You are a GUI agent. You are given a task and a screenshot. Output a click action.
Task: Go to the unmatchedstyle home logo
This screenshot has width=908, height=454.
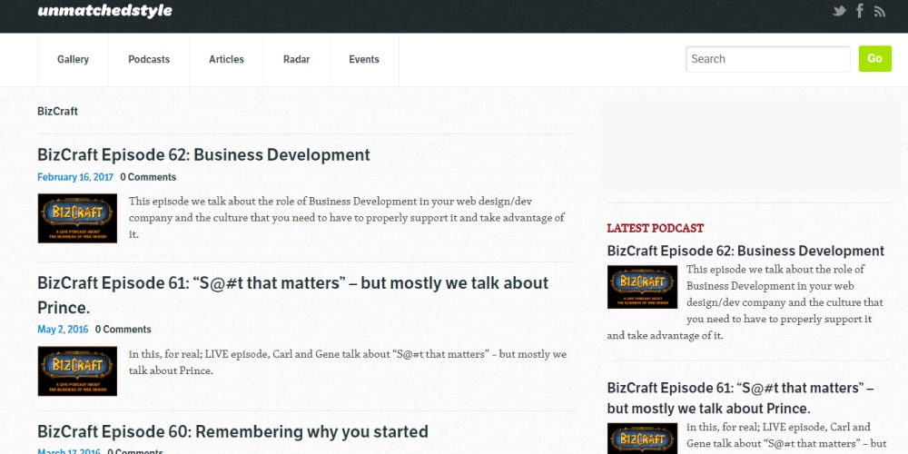[x=104, y=11]
